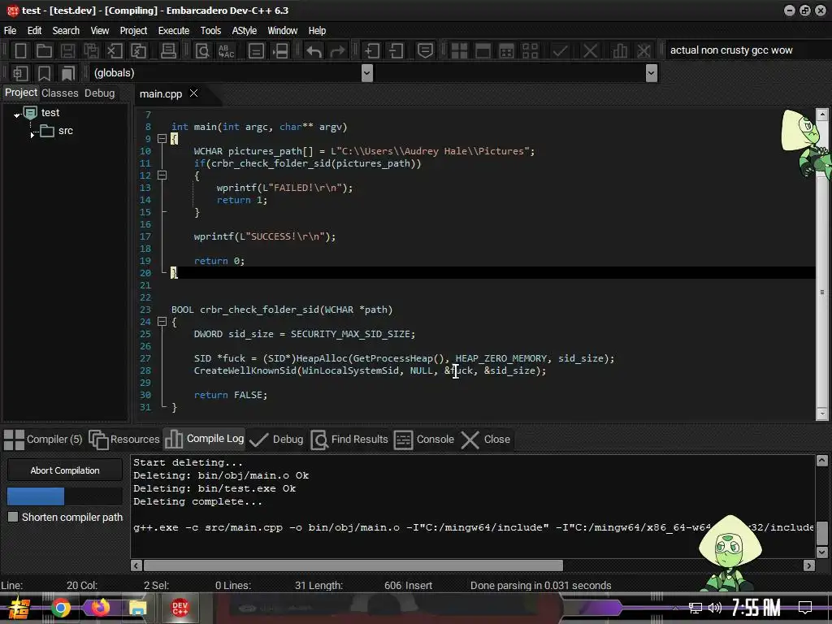
Task: Open Find via the magnifier icon
Action: [202, 51]
